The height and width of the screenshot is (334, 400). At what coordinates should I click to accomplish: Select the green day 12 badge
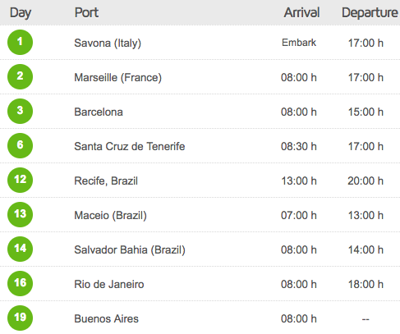20,180
